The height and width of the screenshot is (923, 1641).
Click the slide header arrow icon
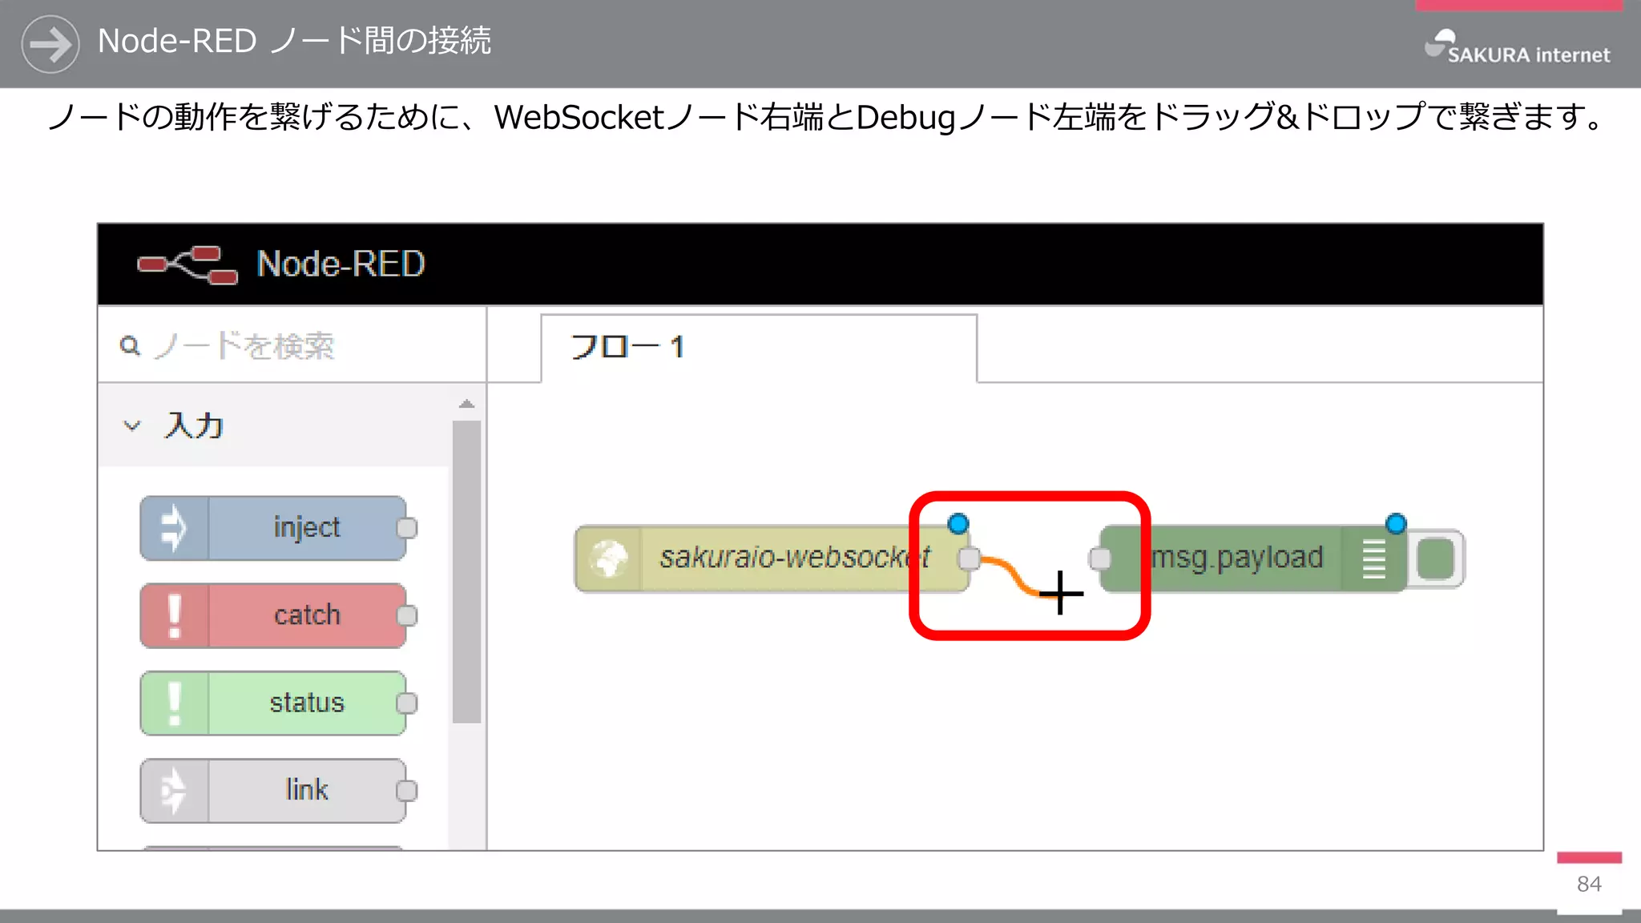click(x=50, y=44)
